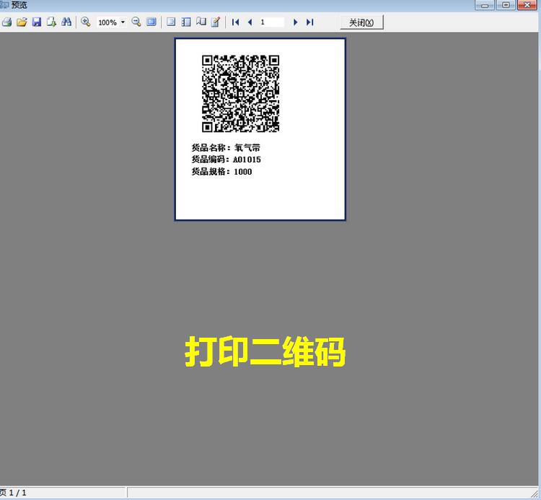Export the report using export icon
The image size is (541, 500).
pos(51,22)
